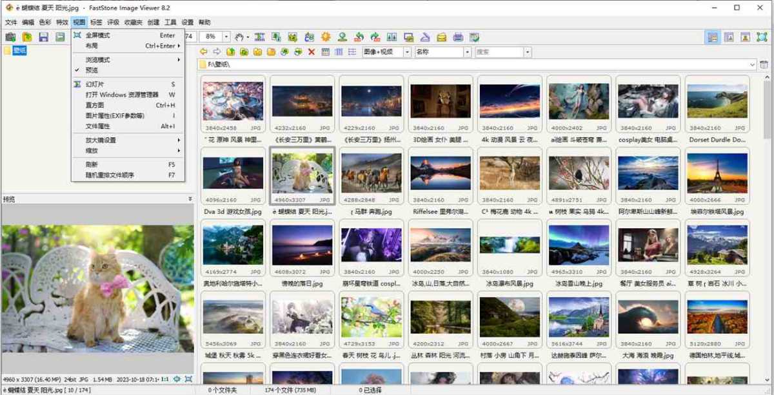Image resolution: width=774 pixels, height=395 pixels.
Task: Select the 冰岛瀑布风光.jpg thumbnail
Action: pyautogui.click(x=509, y=248)
